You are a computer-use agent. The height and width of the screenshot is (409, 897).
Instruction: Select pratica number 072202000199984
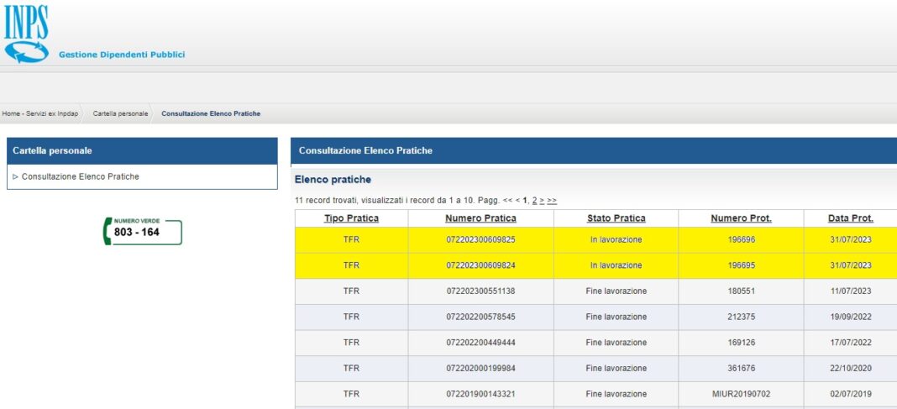click(480, 369)
